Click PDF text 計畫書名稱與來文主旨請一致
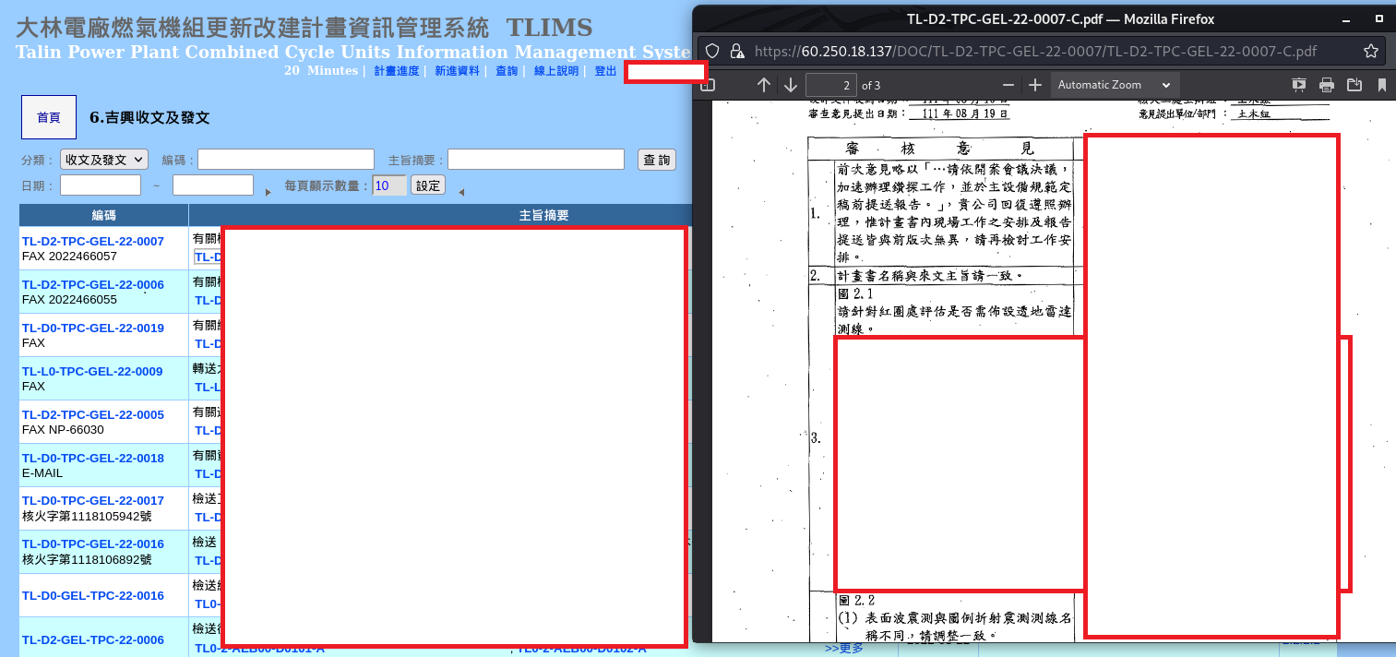 pyautogui.click(x=930, y=276)
